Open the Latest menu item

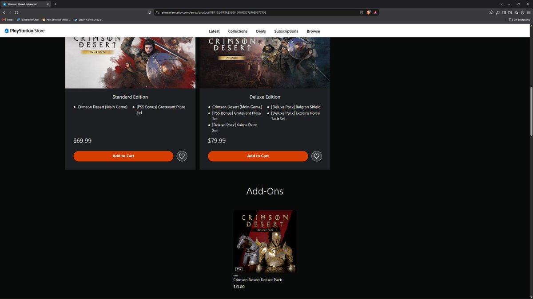click(x=214, y=31)
